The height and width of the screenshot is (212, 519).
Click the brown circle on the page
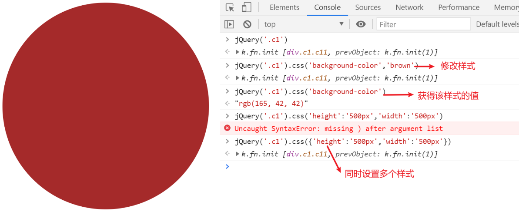[106, 106]
